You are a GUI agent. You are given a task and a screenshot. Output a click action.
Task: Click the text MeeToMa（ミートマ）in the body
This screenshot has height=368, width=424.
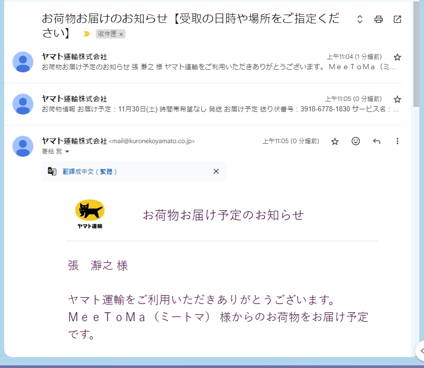tap(139, 317)
